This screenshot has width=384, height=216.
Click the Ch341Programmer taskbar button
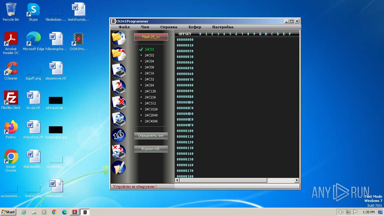tap(85, 212)
